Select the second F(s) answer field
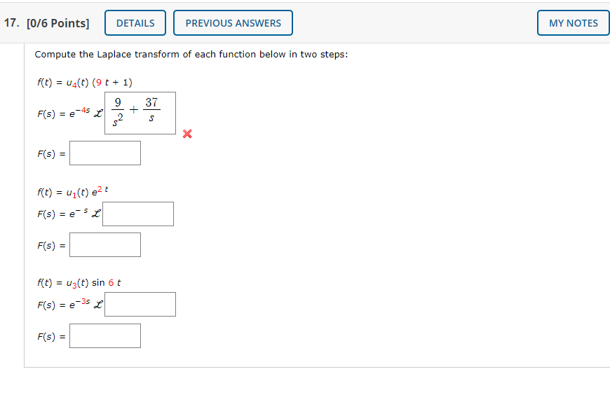This screenshot has height=409, width=610. 104,244
